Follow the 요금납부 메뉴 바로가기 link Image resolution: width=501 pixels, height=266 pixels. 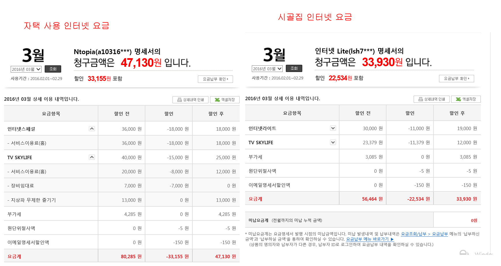[370, 239]
